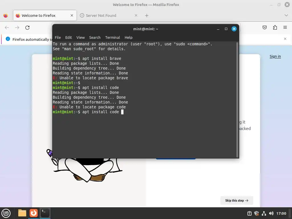Screen dimensions: 292x219
Task: Open Files manager from the panel
Action: click(22, 213)
